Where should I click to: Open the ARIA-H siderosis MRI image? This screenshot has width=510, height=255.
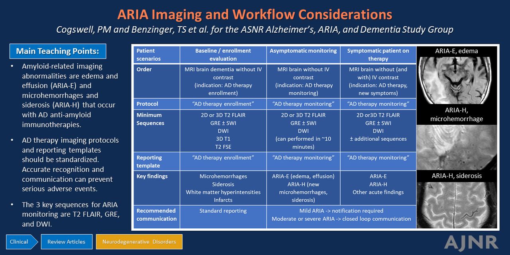pyautogui.click(x=457, y=205)
